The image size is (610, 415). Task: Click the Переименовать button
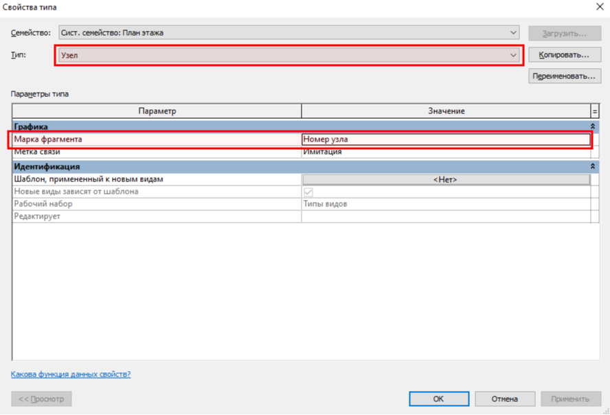click(565, 76)
